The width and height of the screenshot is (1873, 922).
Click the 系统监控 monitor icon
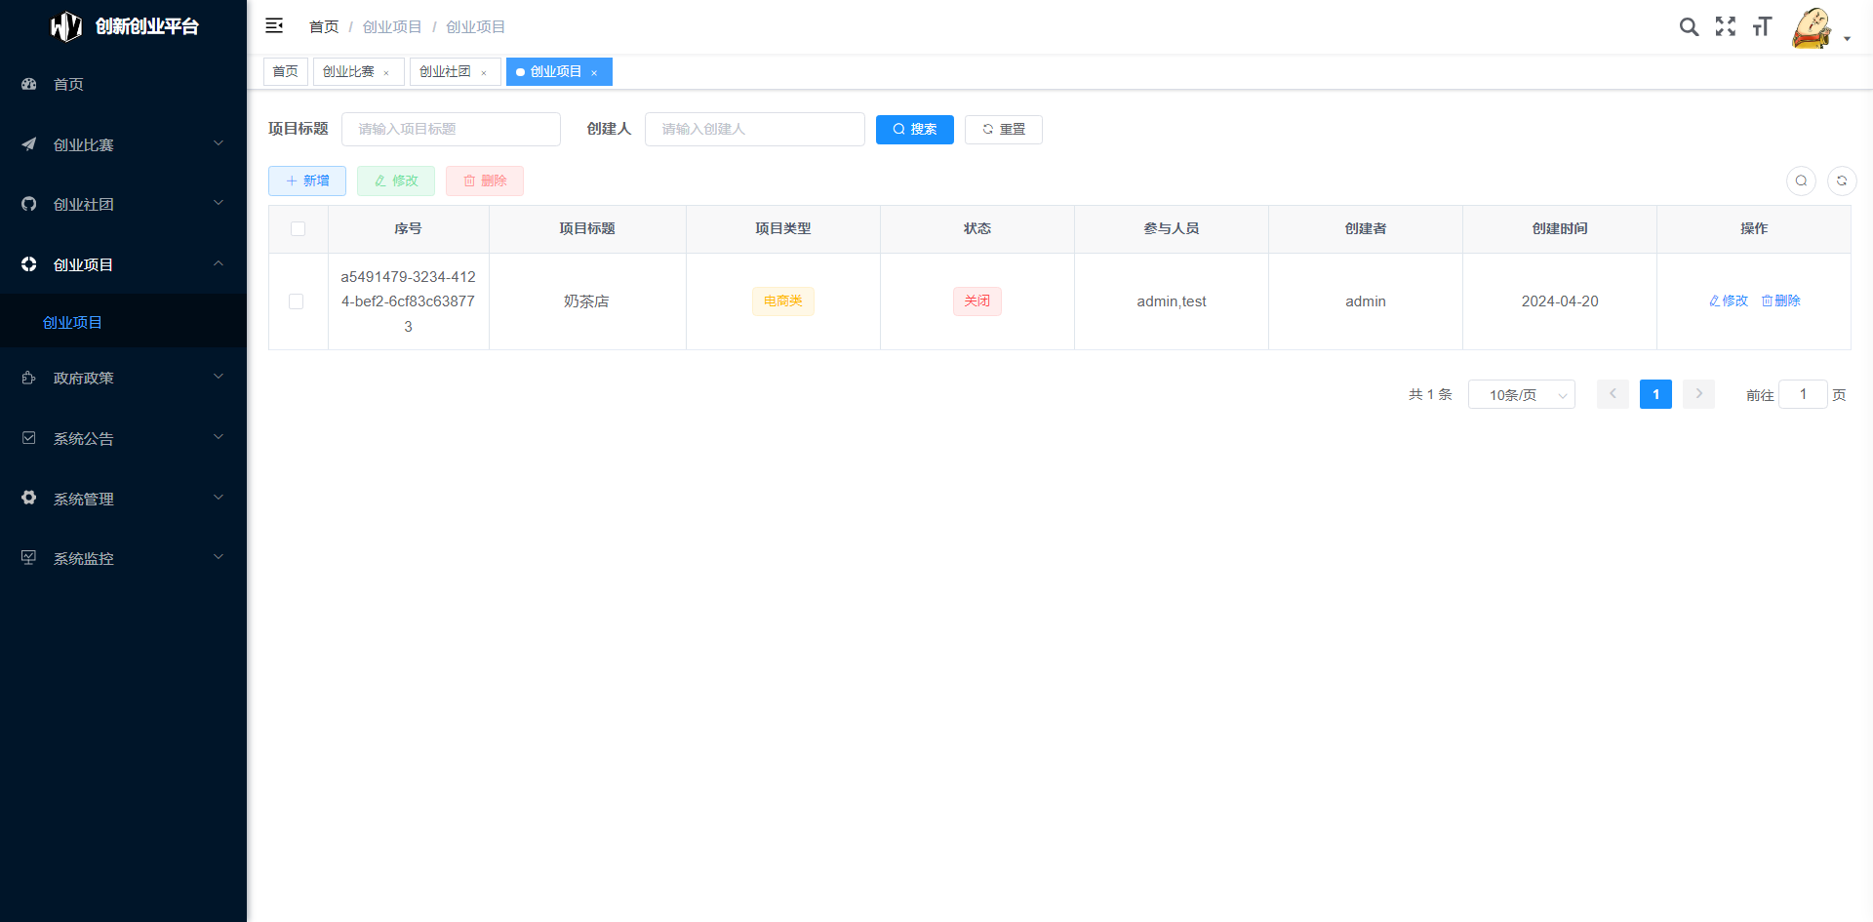[x=29, y=558]
